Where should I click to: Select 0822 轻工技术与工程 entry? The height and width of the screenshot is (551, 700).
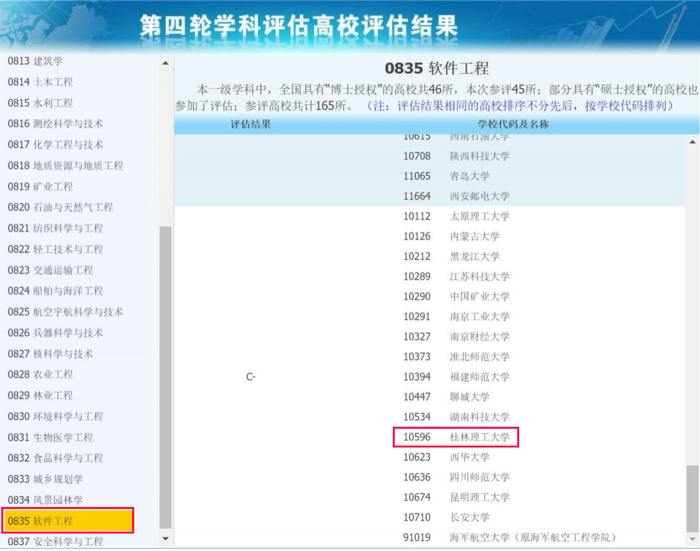point(55,249)
